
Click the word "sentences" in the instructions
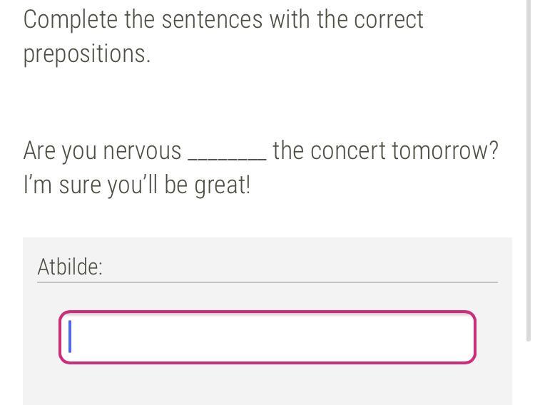(212, 20)
